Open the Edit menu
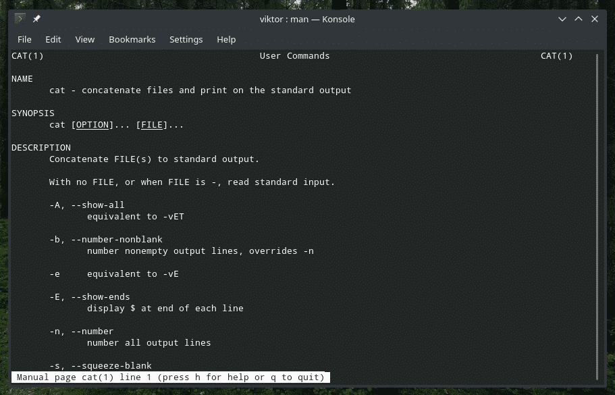Screen dimensions: 615x395 [x=53, y=40]
